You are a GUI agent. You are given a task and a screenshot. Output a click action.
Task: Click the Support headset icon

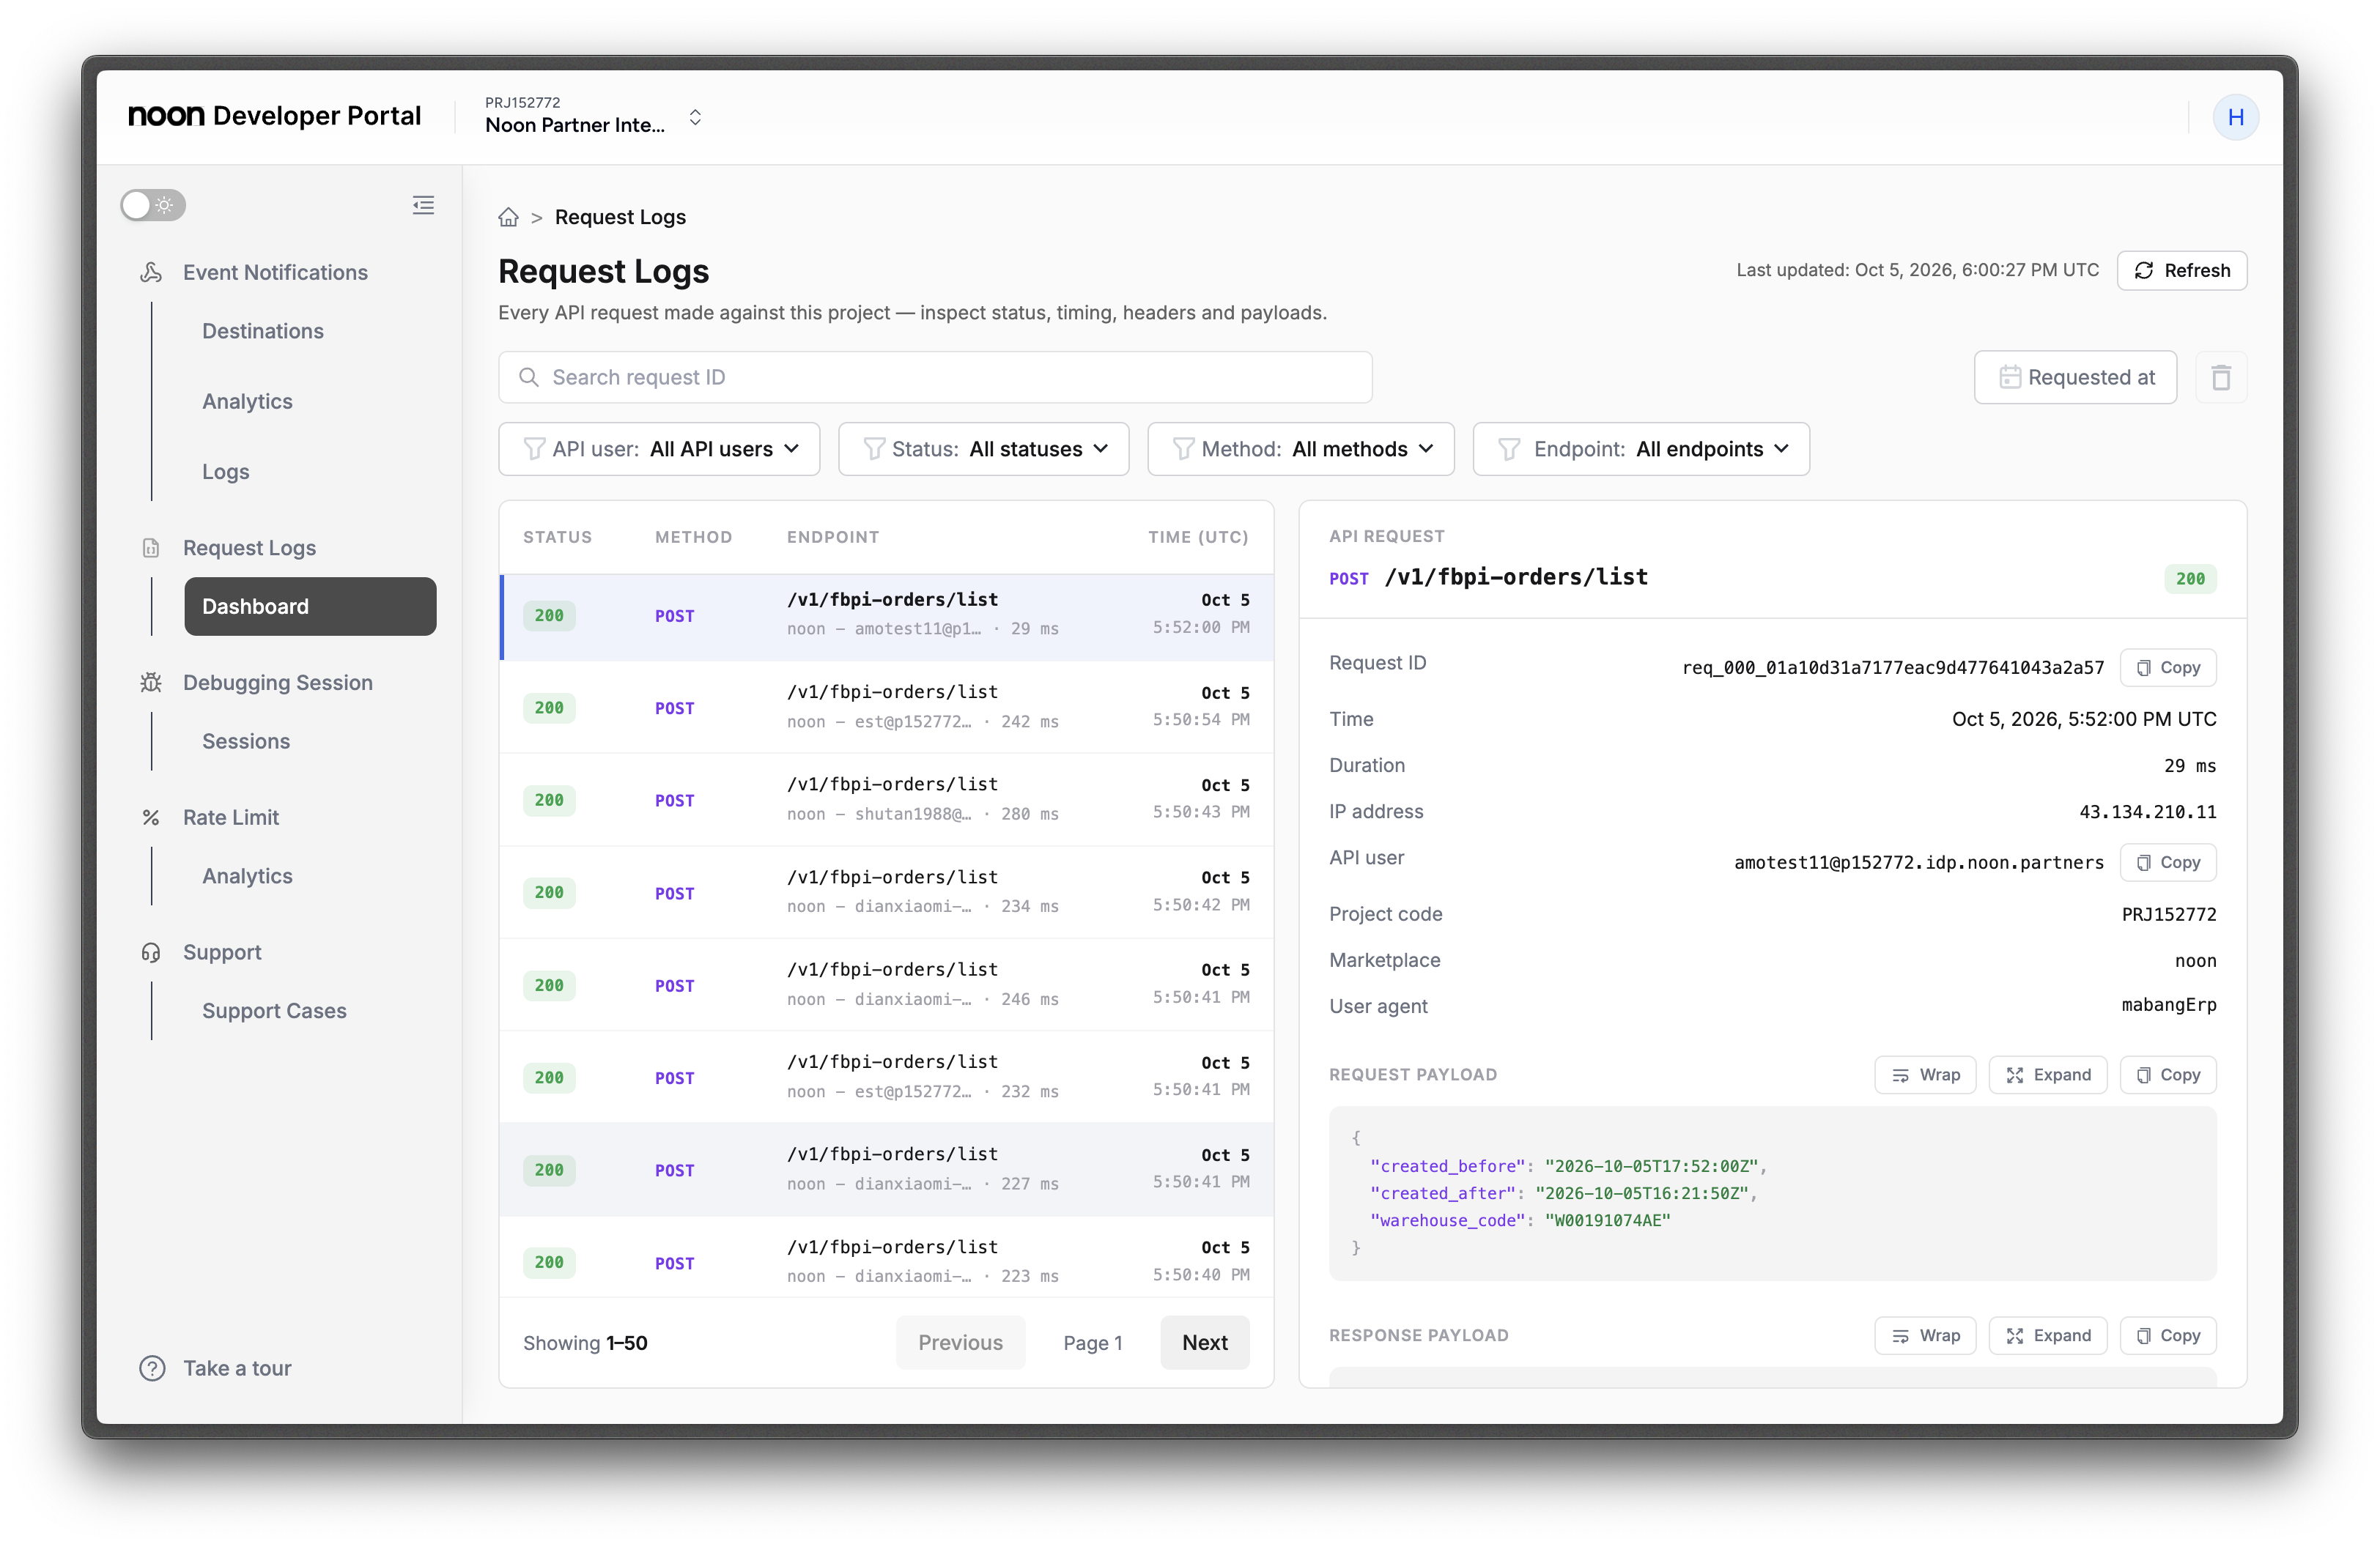tap(151, 952)
